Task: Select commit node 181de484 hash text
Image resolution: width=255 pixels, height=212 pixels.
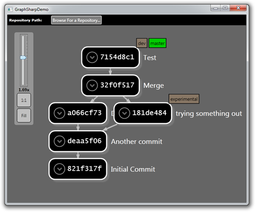Action: [150, 113]
